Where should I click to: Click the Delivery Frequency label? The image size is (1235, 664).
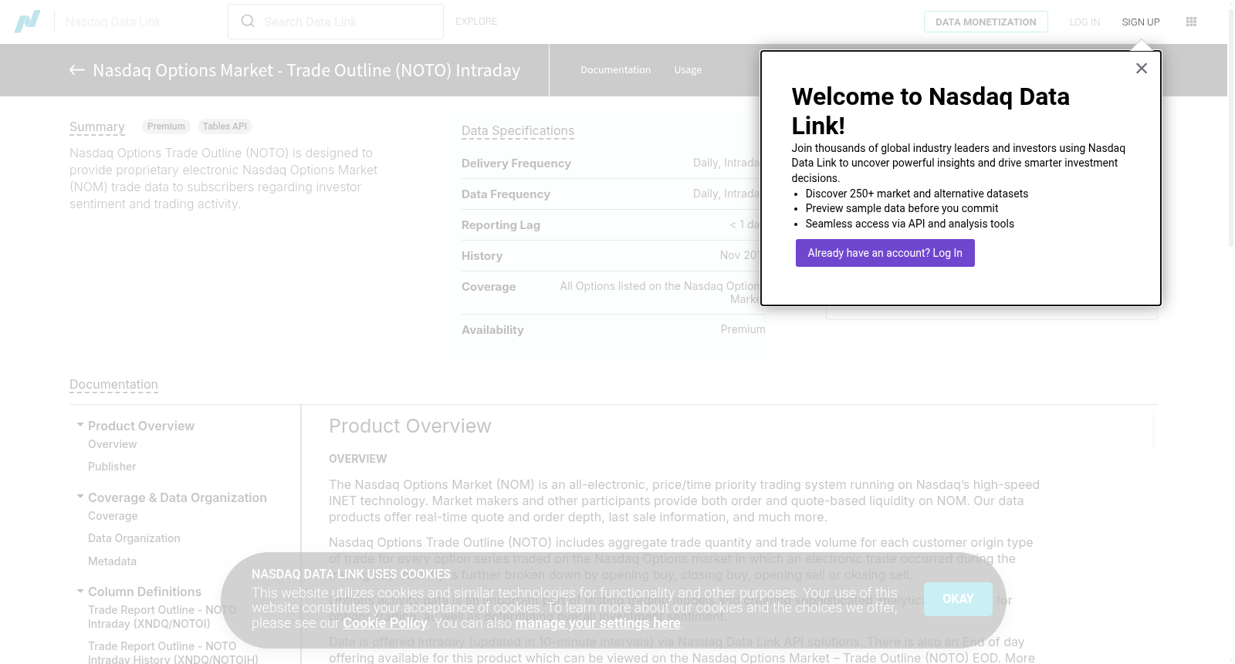point(516,163)
